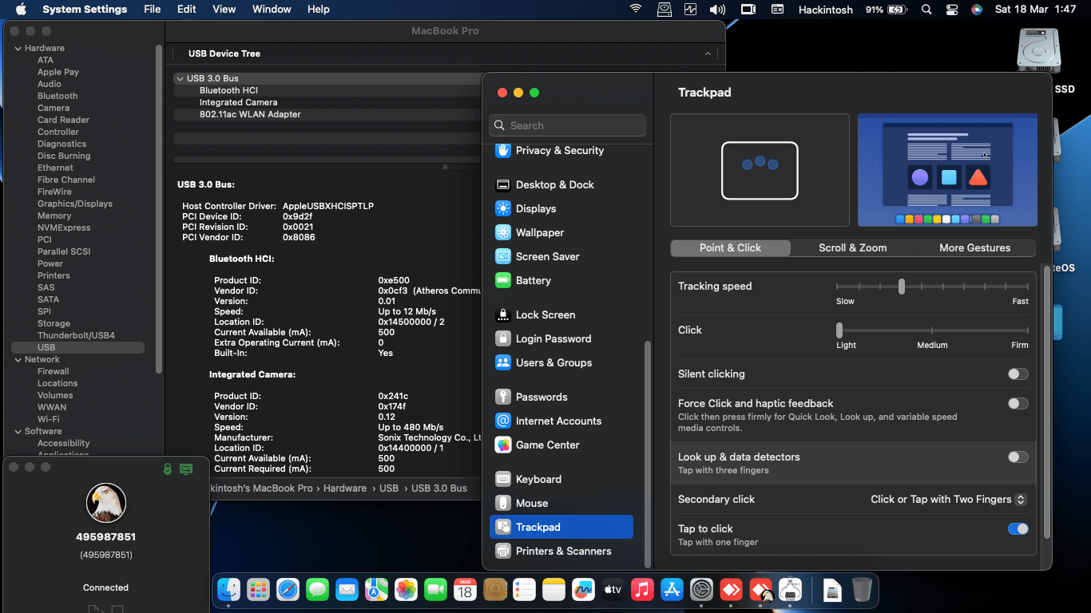Select Graphics/Displays in System Information sidebar

75,204
